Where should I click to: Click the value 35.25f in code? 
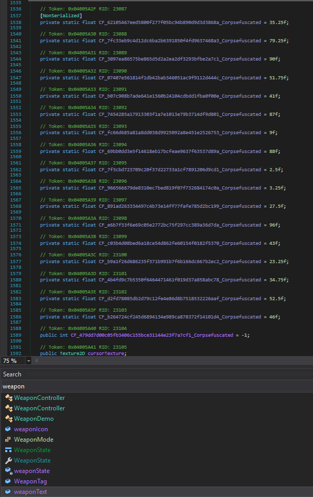pyautogui.click(x=279, y=22)
